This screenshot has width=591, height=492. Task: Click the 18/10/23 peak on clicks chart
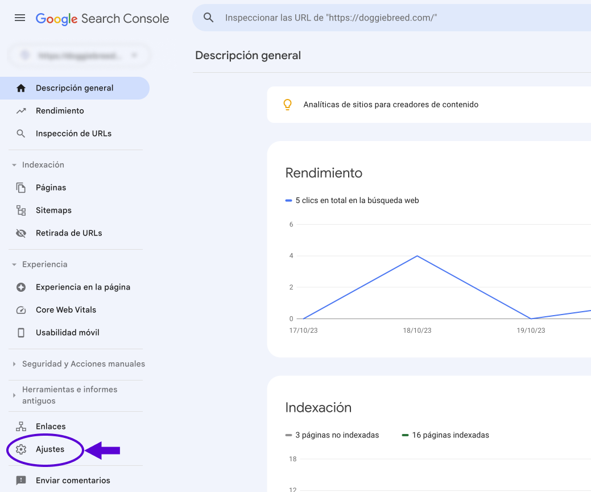click(x=418, y=256)
